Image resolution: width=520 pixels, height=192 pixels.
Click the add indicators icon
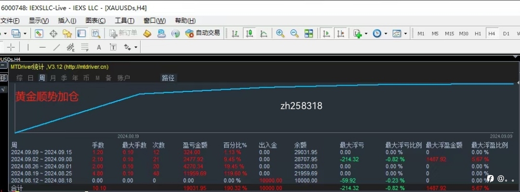point(358,33)
